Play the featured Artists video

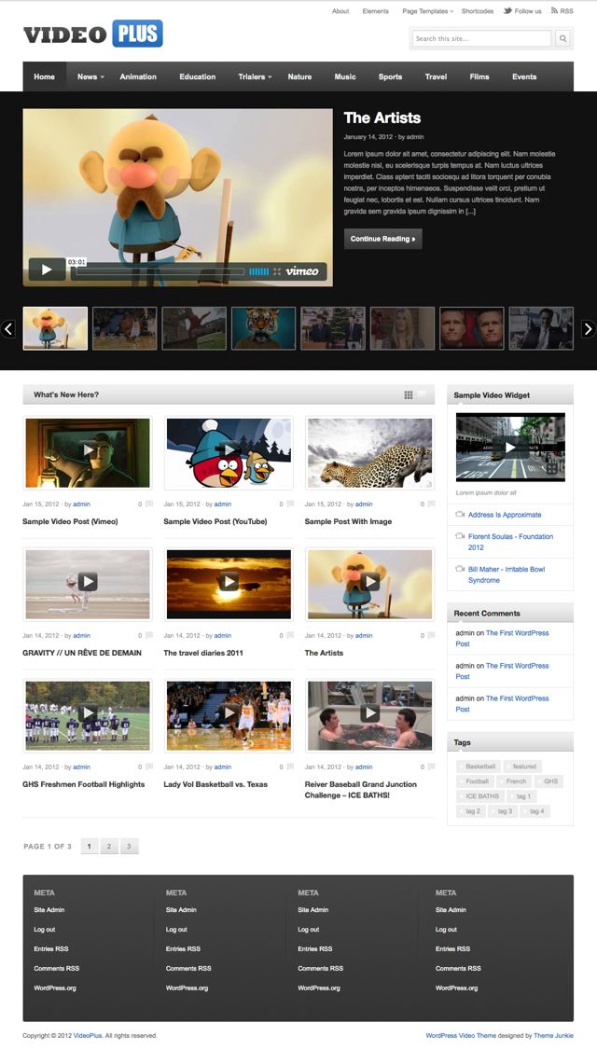(x=47, y=269)
